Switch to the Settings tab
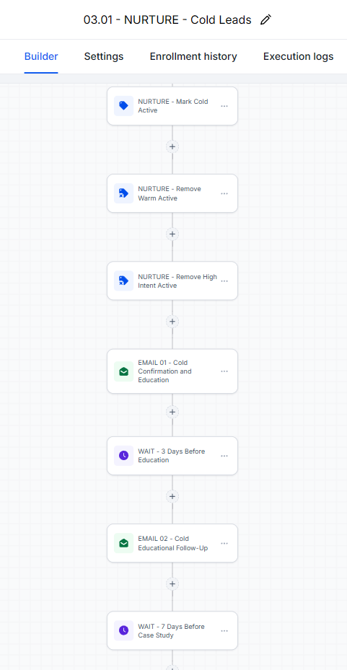The width and height of the screenshot is (347, 670). click(x=104, y=56)
